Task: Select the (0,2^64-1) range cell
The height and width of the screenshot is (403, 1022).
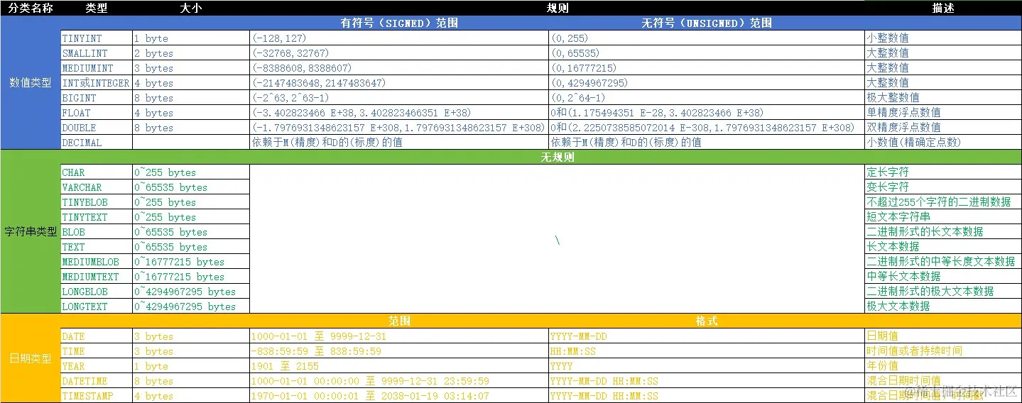Action: tap(707, 97)
